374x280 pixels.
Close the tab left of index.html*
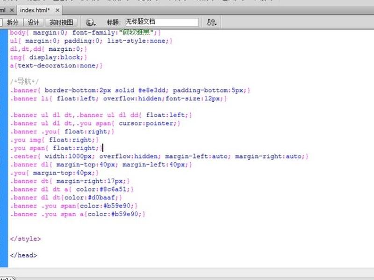12,10
